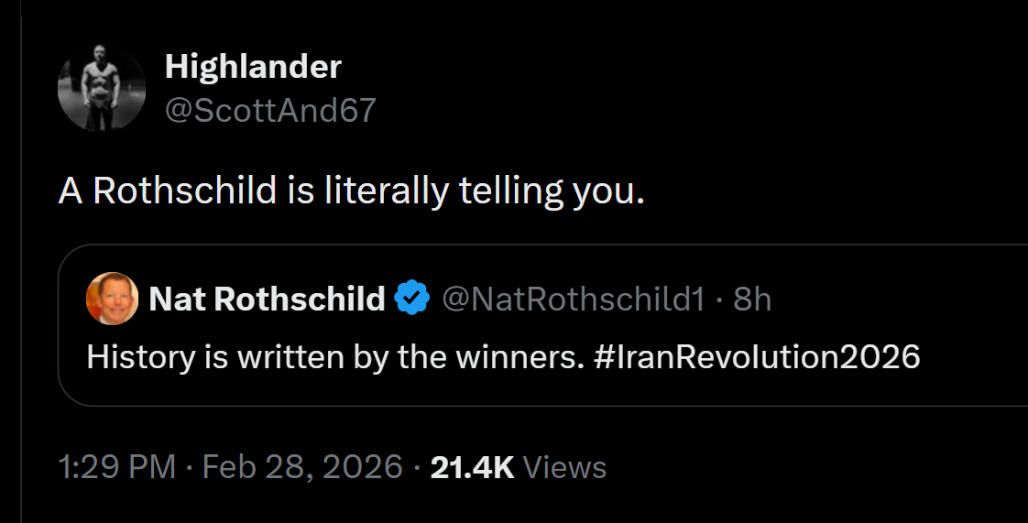
Task: Click the blue verified badge
Action: 412,299
